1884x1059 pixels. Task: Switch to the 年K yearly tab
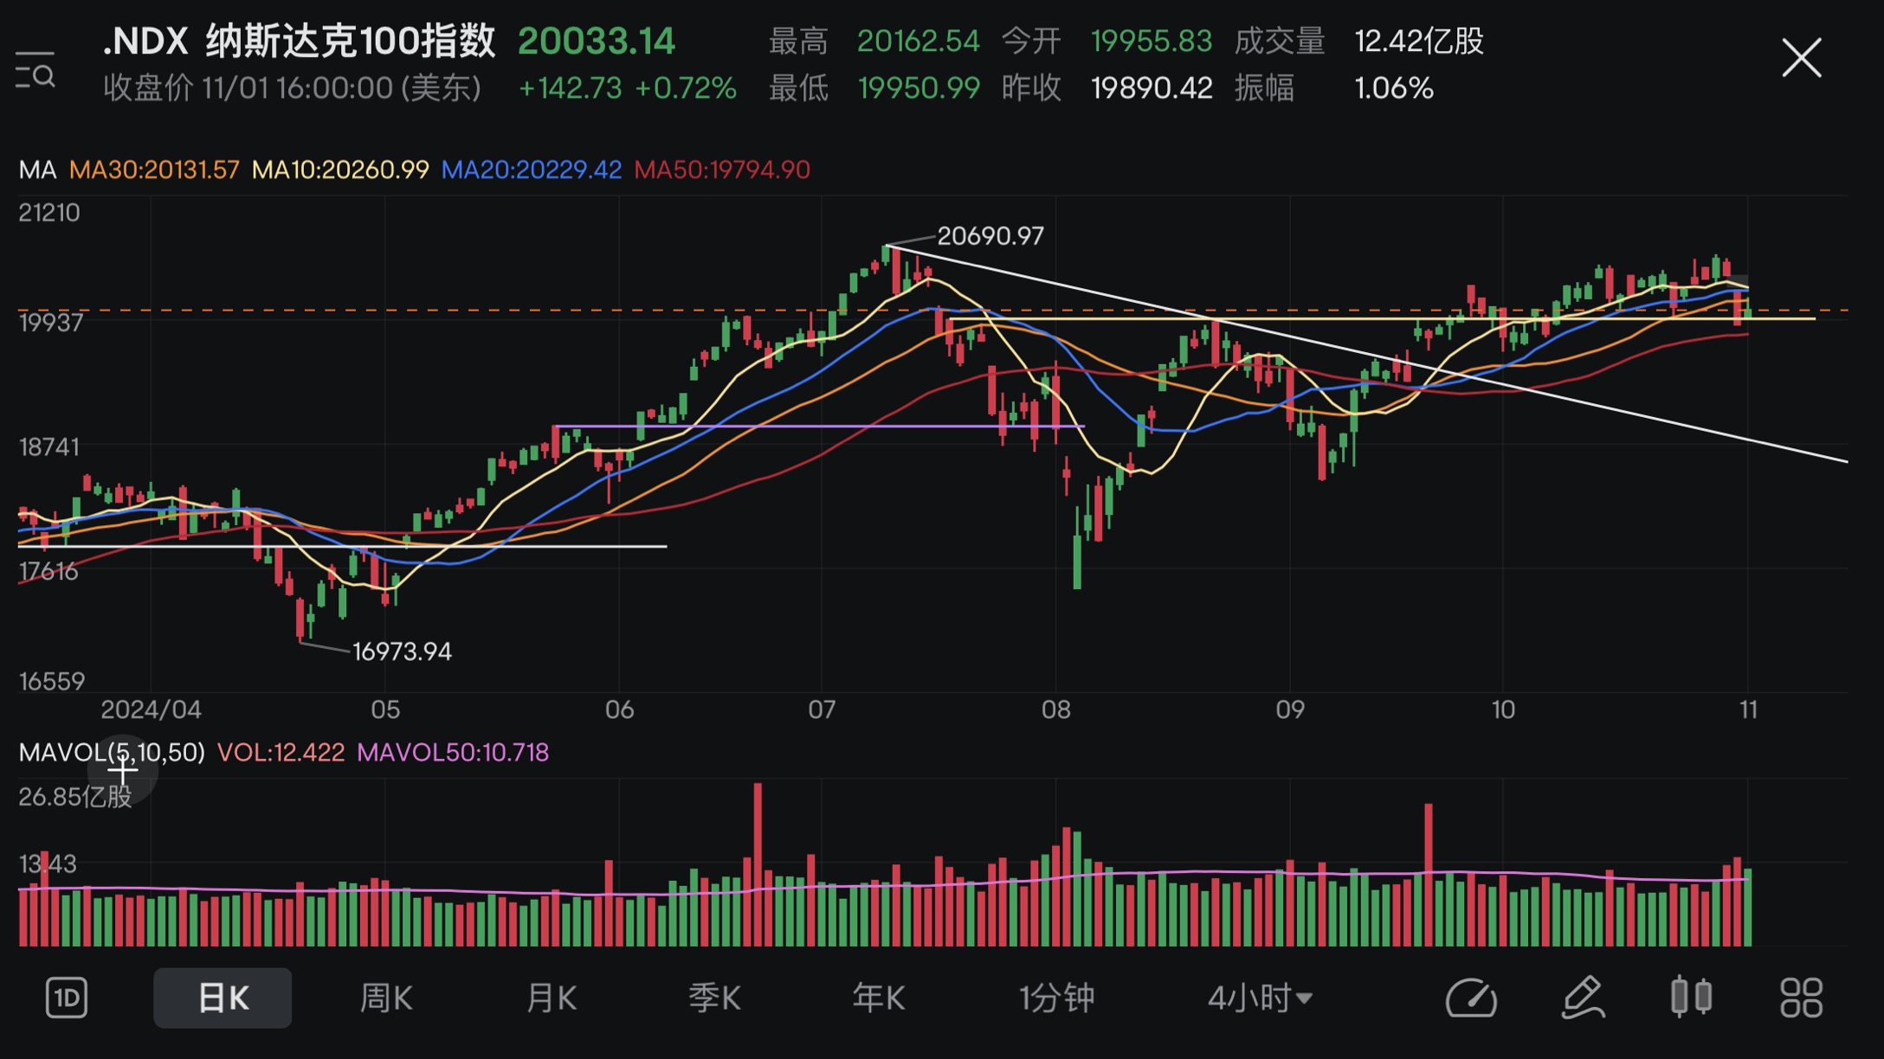coord(879,998)
